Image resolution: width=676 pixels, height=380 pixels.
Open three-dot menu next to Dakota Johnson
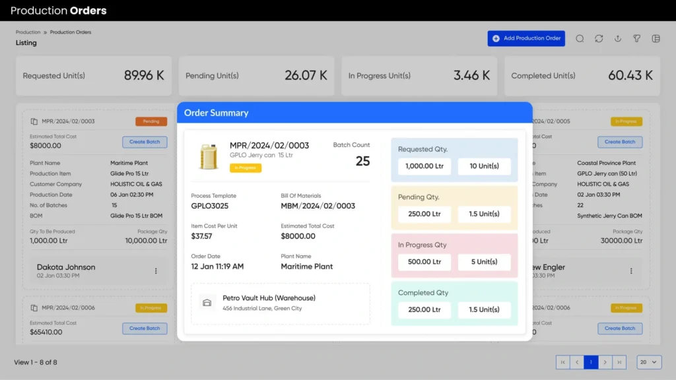[x=156, y=271]
